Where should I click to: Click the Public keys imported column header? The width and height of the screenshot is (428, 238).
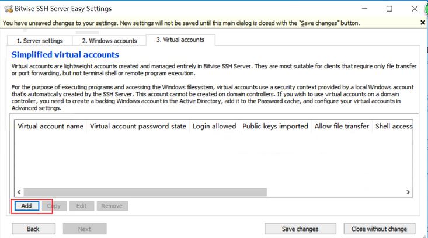coord(275,126)
